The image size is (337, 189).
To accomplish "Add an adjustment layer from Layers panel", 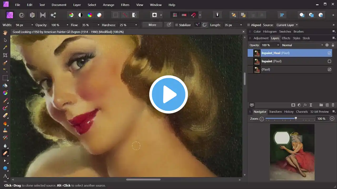I will 299,105.
